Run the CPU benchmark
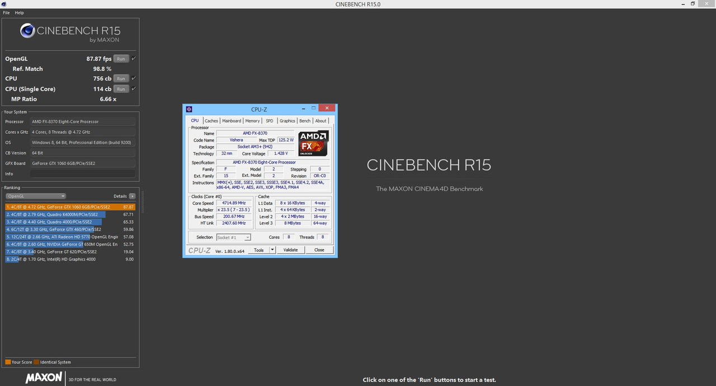Screen dimensions: 716x386 [x=121, y=79]
